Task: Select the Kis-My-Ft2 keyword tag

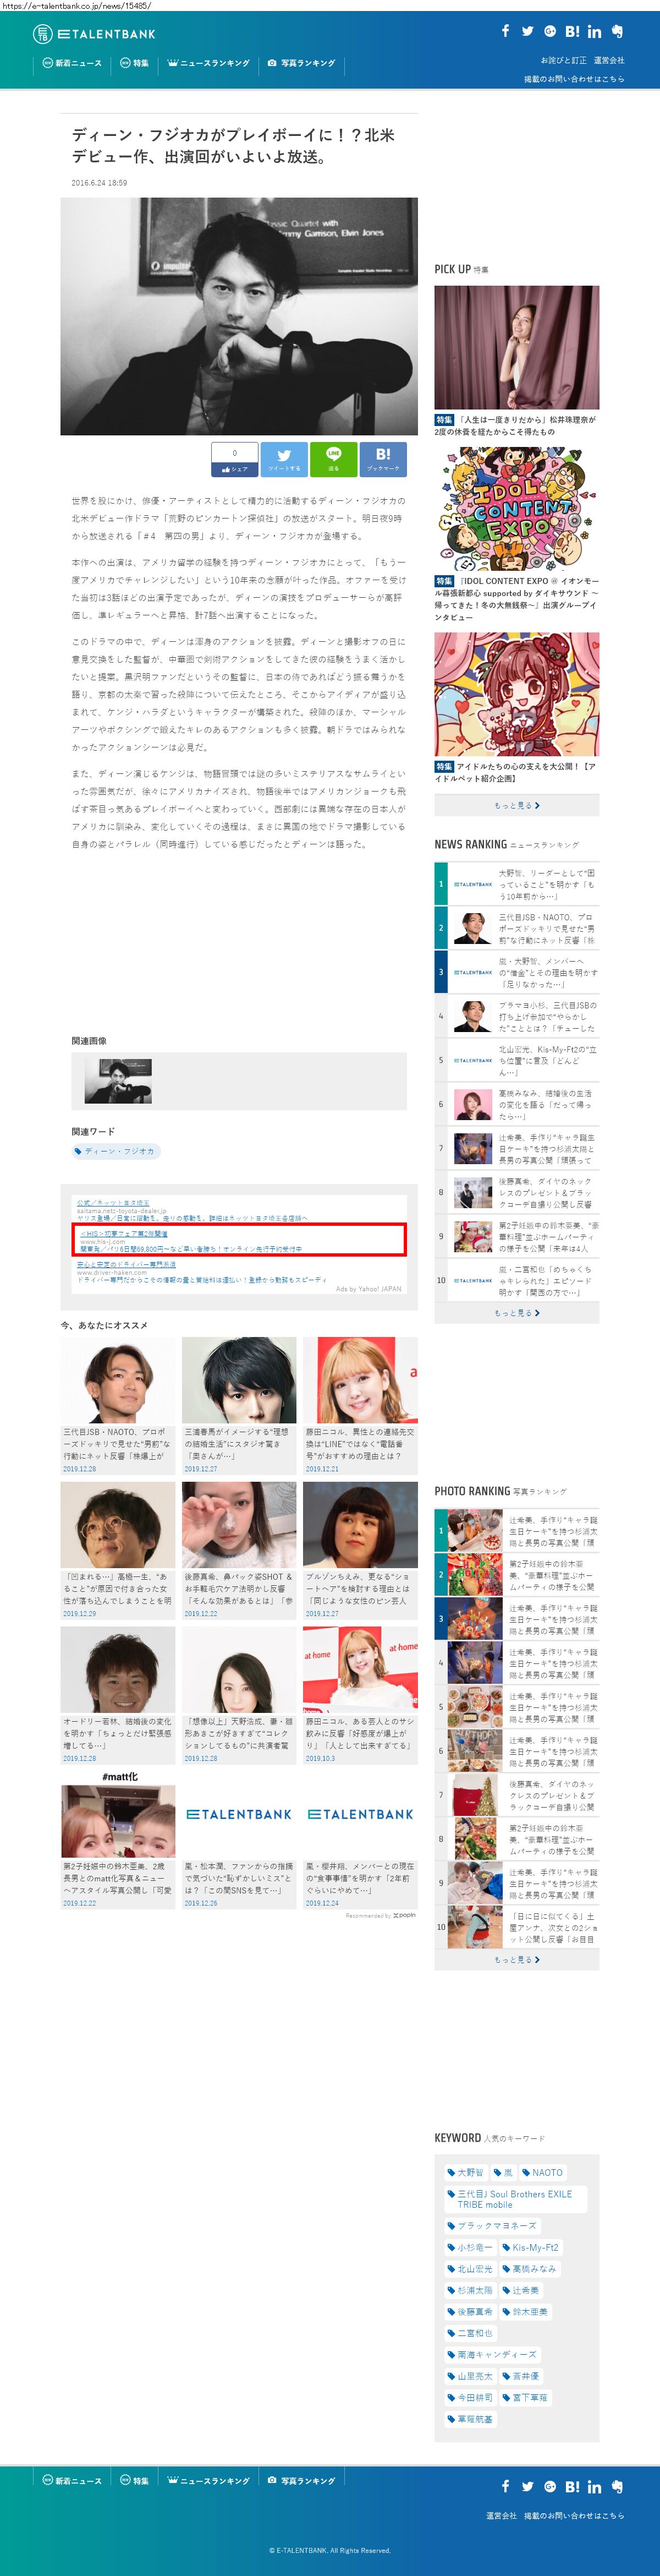Action: click(530, 2247)
